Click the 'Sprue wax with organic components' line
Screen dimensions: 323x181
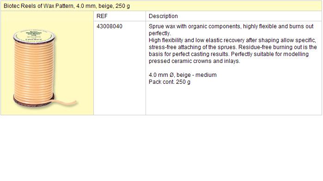(231, 26)
